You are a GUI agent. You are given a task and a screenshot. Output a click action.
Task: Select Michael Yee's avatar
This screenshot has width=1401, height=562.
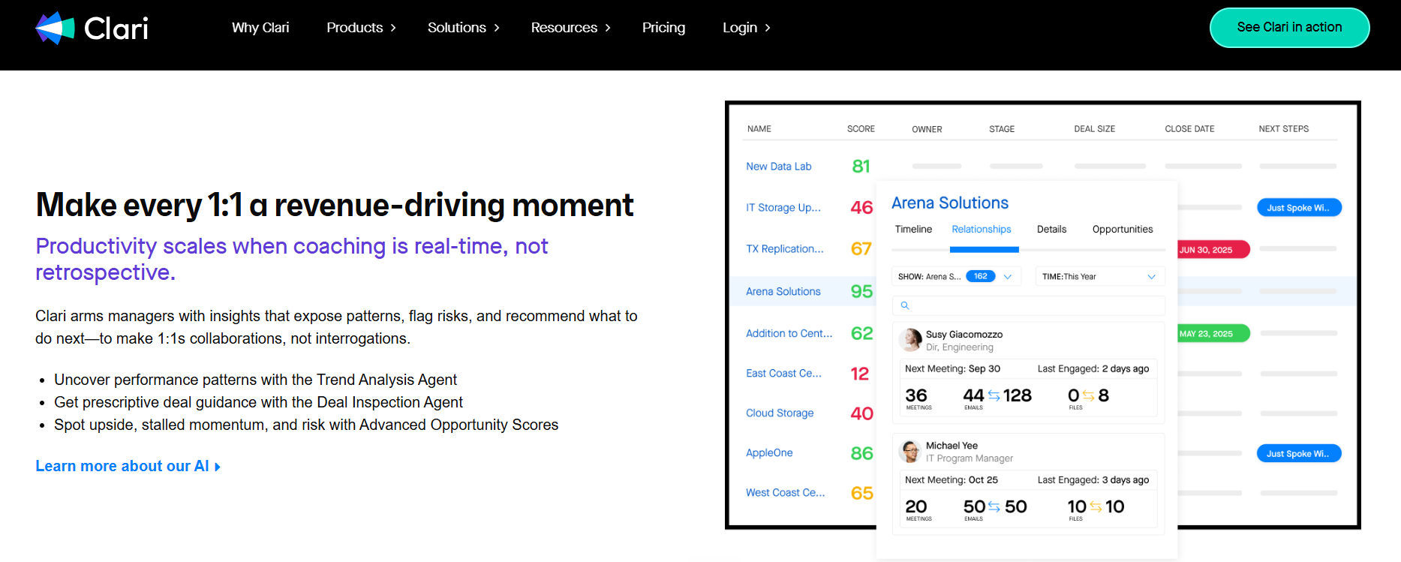pyautogui.click(x=910, y=451)
